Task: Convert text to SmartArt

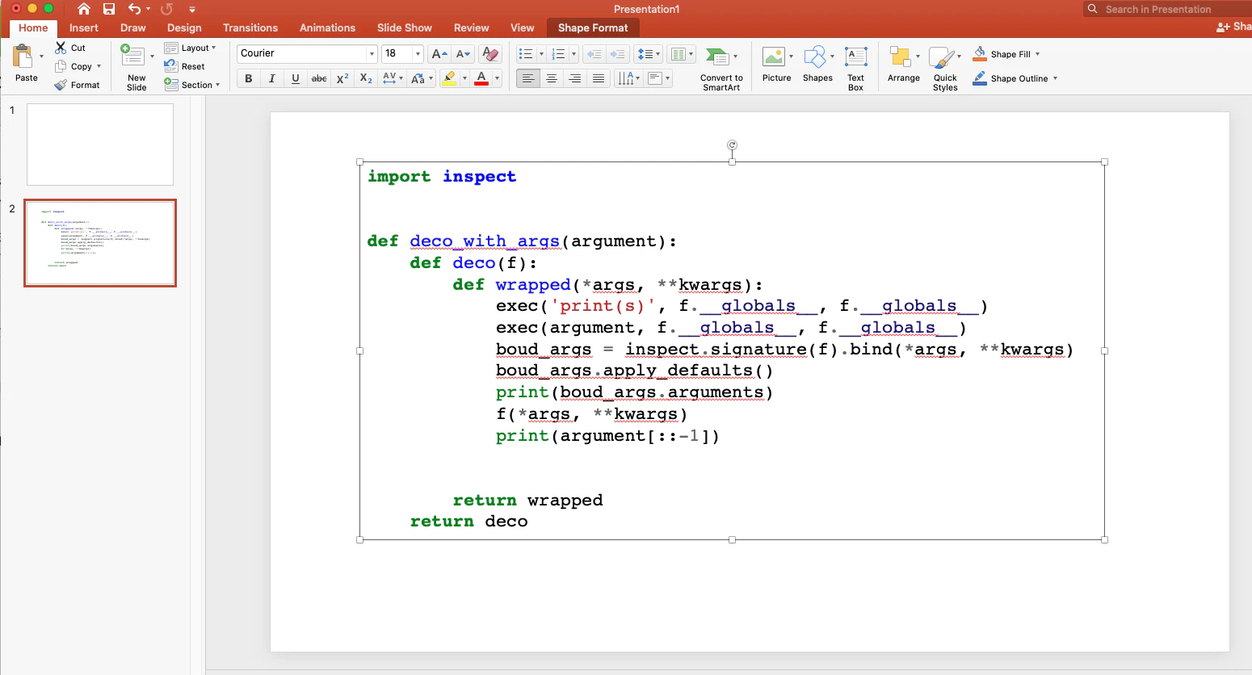Action: pos(721,69)
